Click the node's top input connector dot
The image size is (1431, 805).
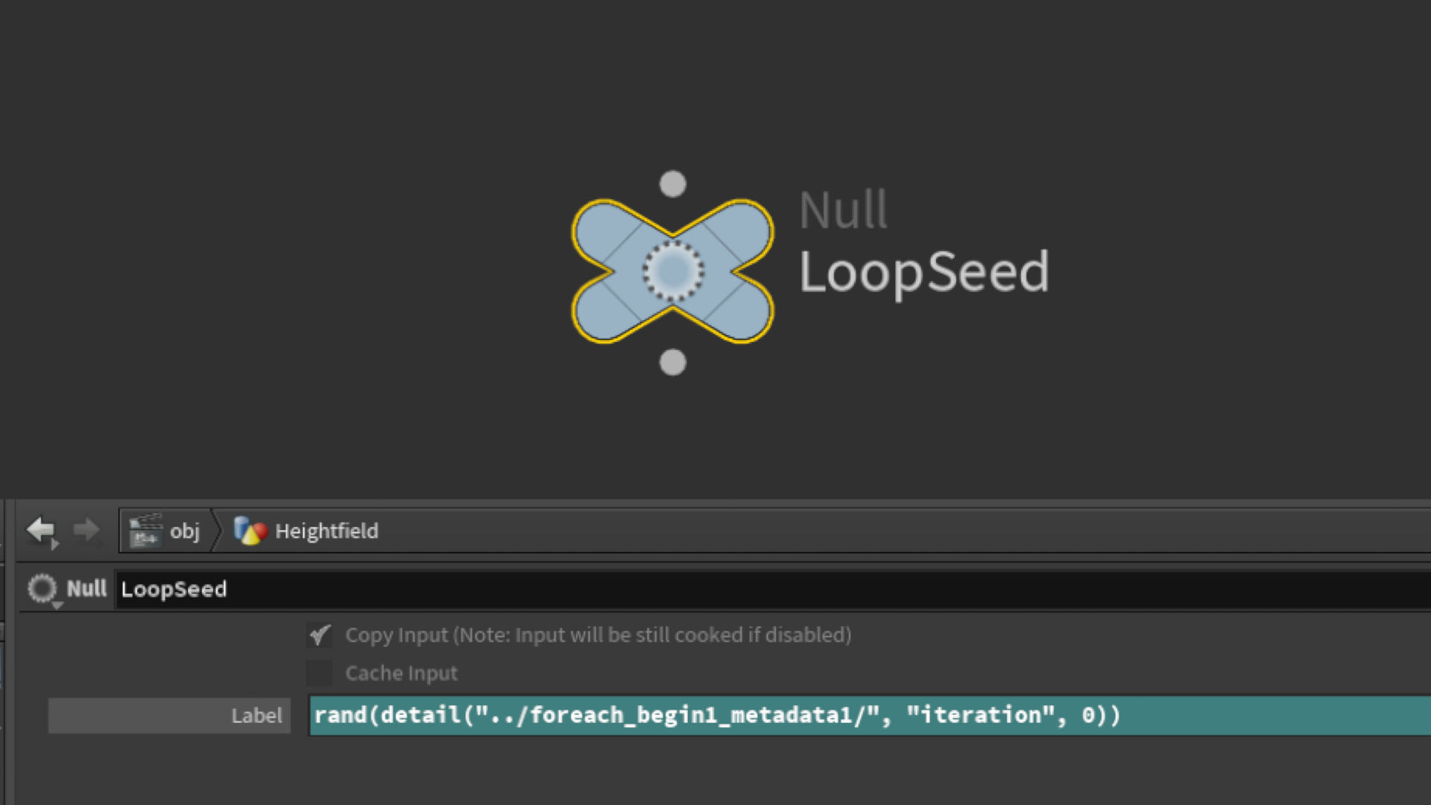672,184
